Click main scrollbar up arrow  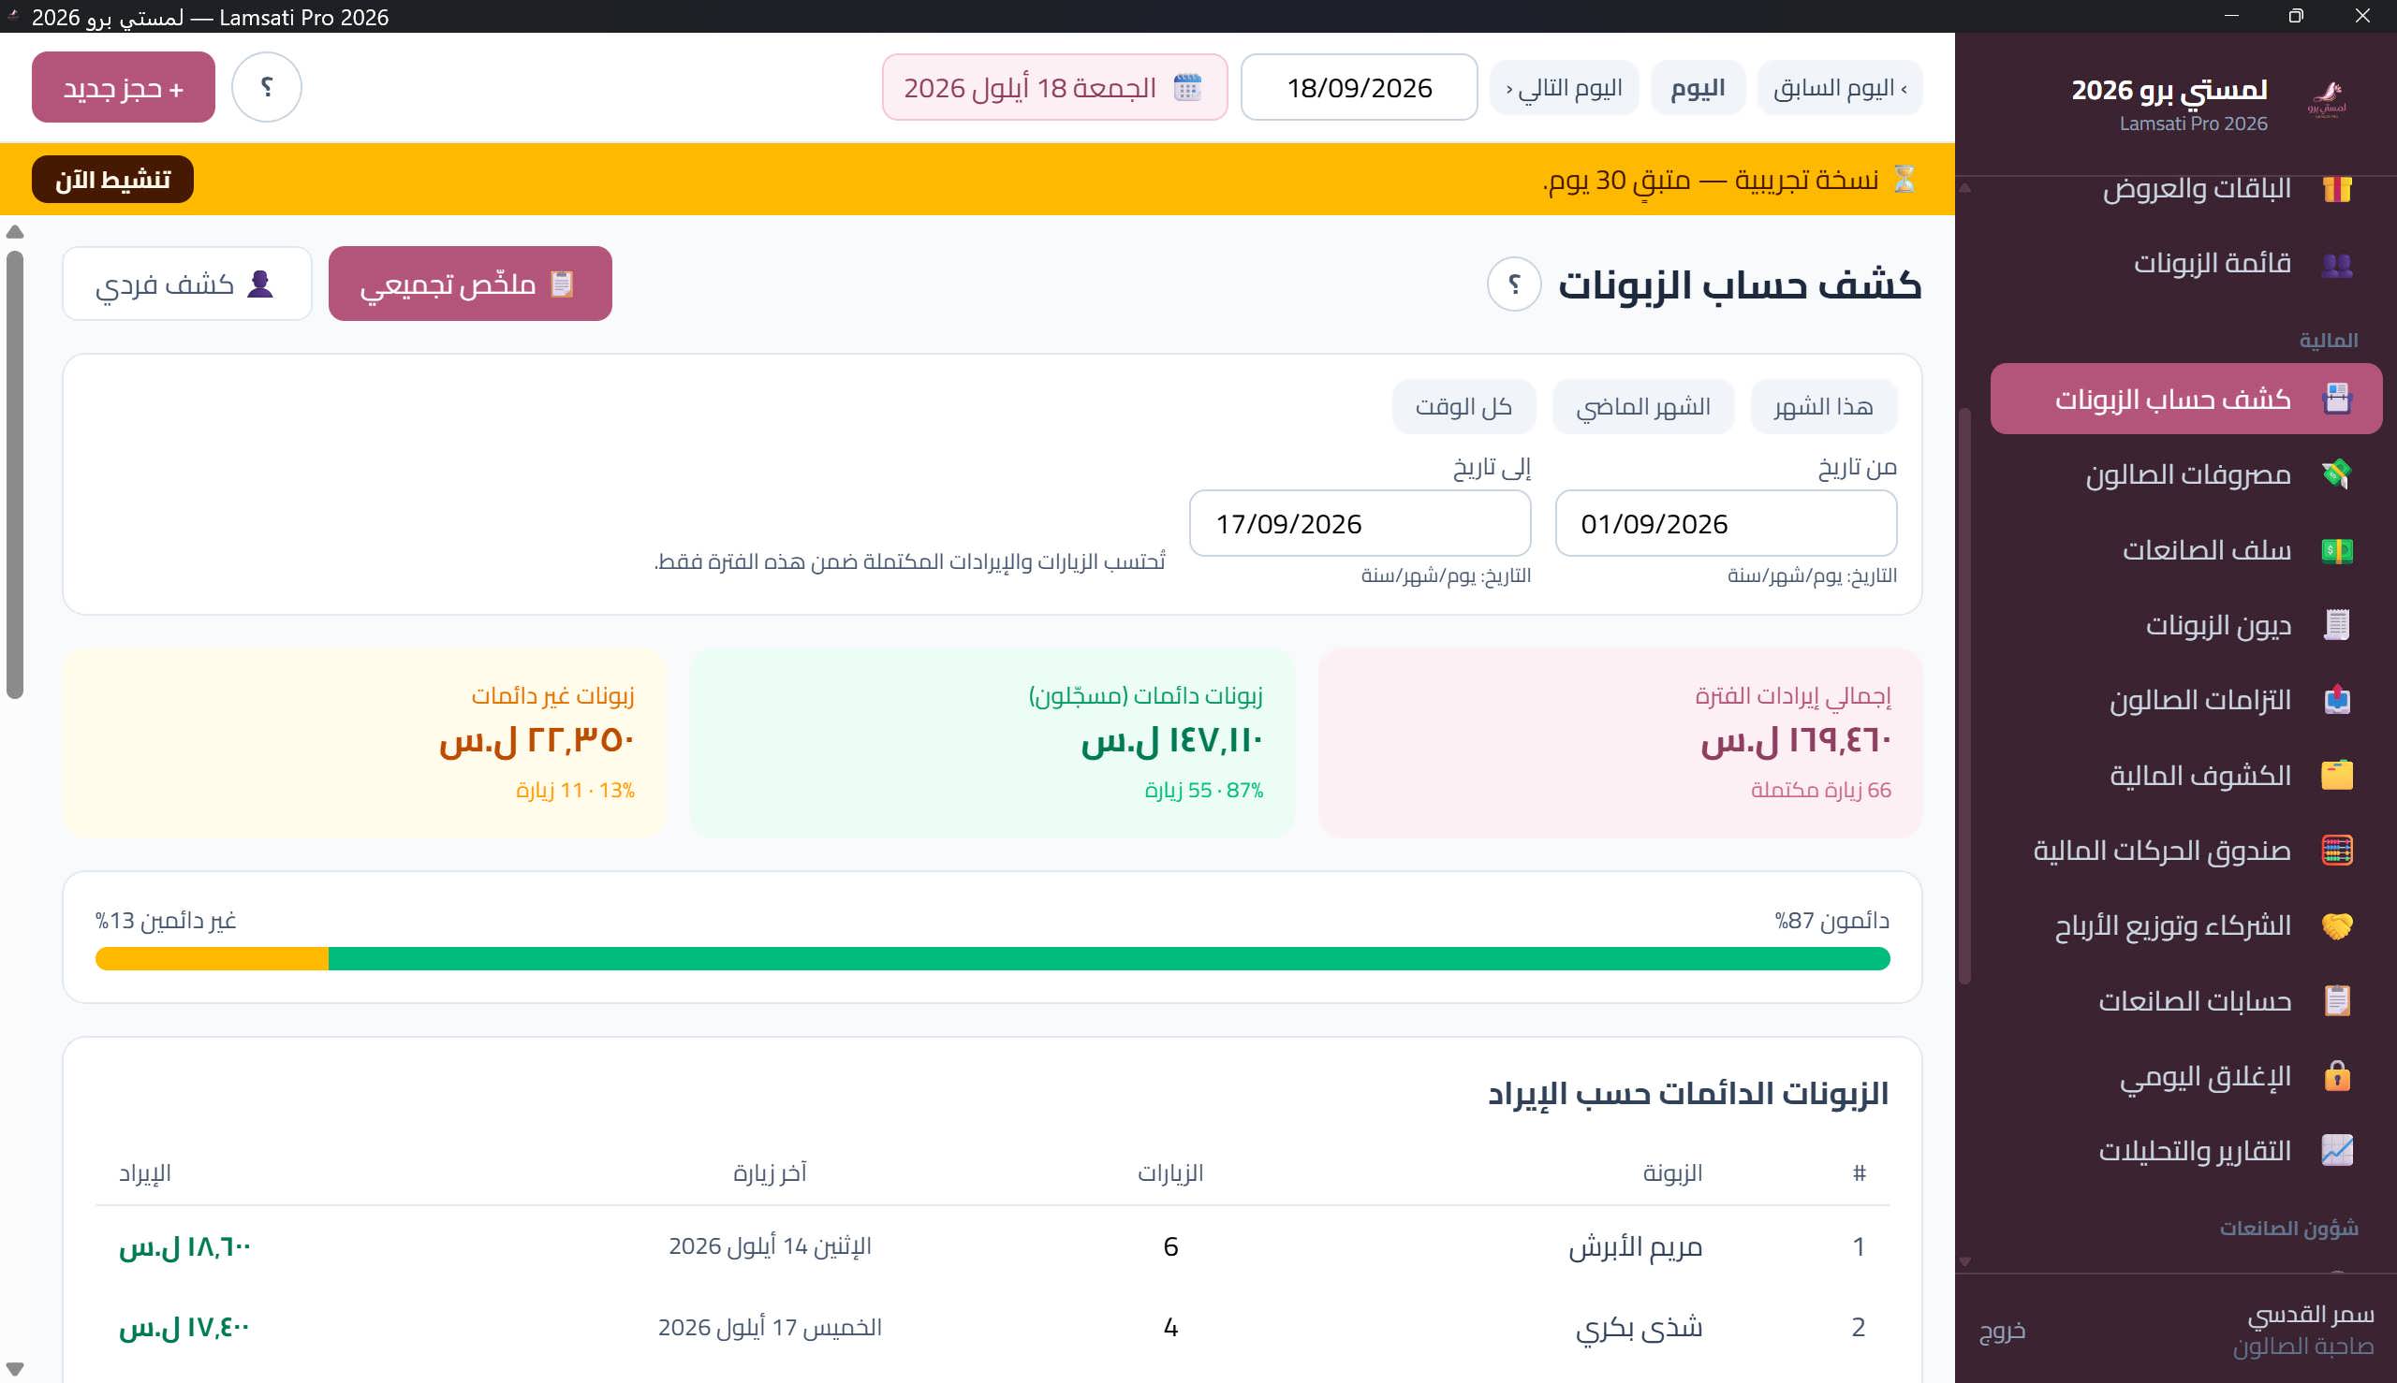(x=14, y=232)
